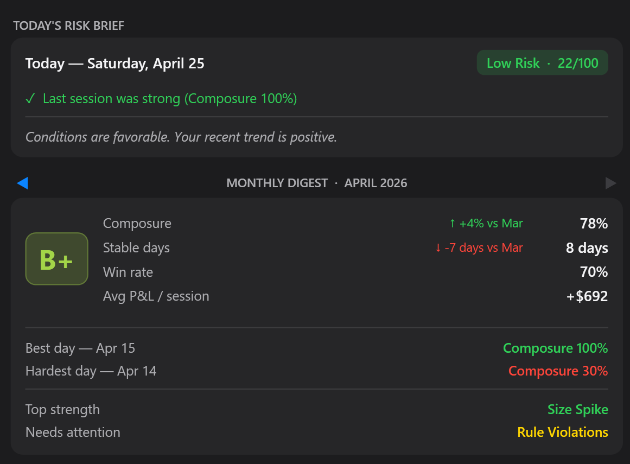Click the -7 days vs Mar trend
Viewport: 630px width, 464px height.
479,248
